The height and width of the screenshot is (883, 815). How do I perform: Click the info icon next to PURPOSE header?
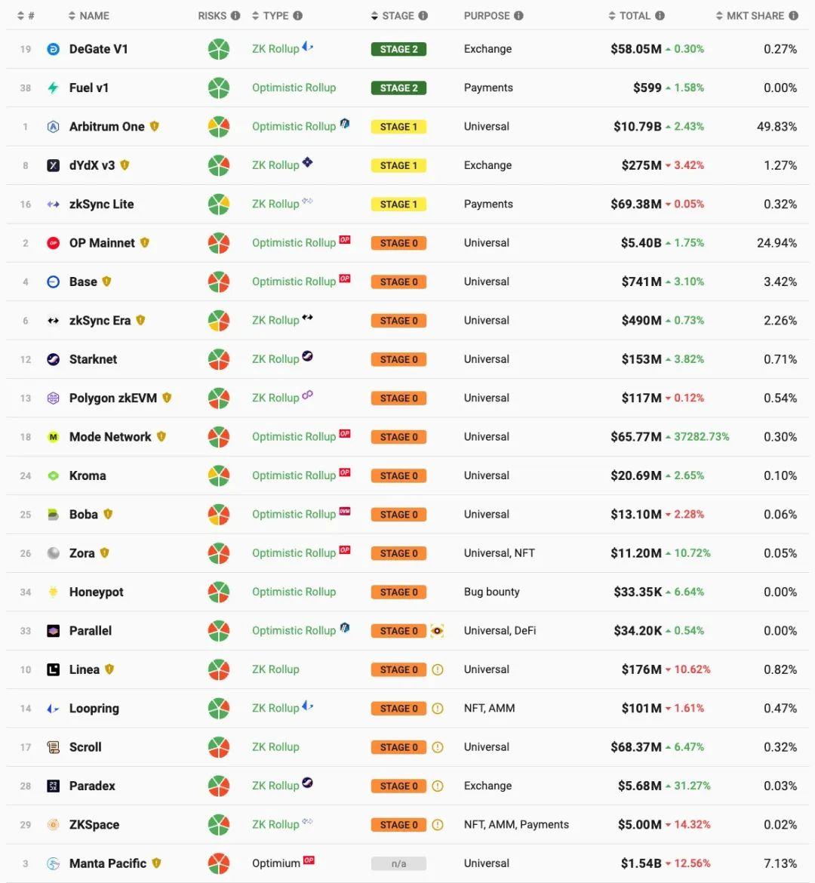(518, 16)
